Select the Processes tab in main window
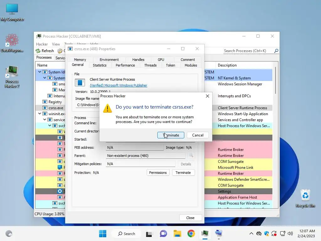 click(x=44, y=57)
